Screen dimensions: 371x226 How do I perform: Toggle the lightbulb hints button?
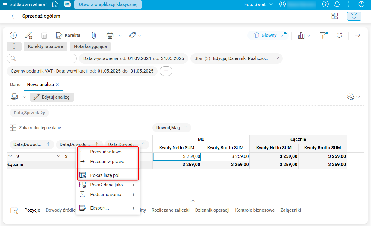tap(354, 16)
